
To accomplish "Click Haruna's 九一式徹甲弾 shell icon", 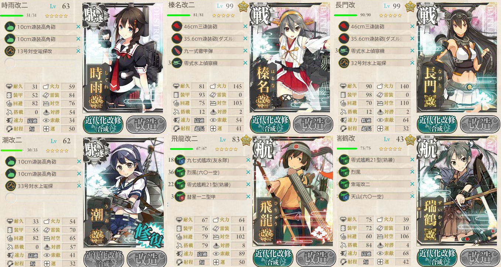I will 177,51.
